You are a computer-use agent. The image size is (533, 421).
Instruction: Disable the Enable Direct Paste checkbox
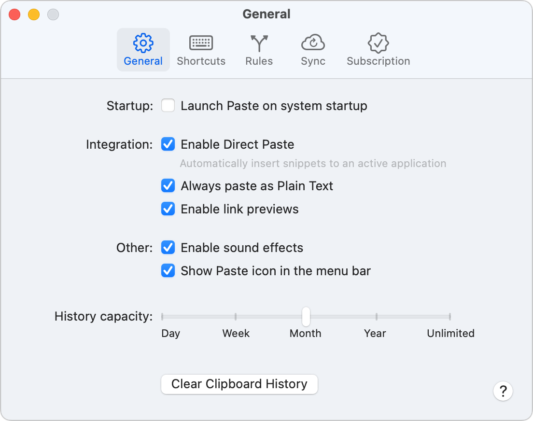[x=168, y=144]
